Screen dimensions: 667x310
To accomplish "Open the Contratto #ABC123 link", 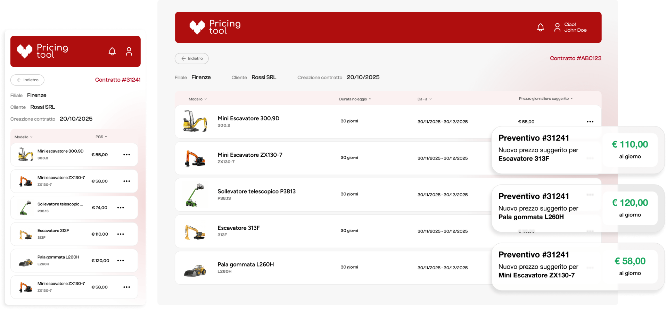I will tap(575, 58).
